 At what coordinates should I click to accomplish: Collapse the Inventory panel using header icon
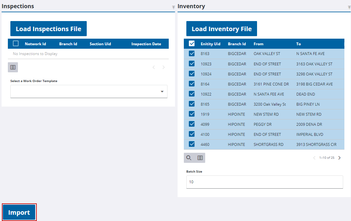point(349,7)
